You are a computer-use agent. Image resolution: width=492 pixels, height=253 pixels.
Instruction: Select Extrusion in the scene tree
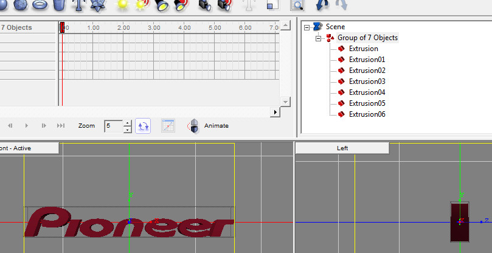[363, 49]
